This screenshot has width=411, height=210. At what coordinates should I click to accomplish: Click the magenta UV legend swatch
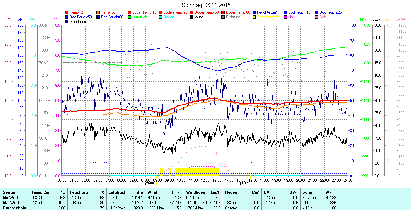(286, 17)
